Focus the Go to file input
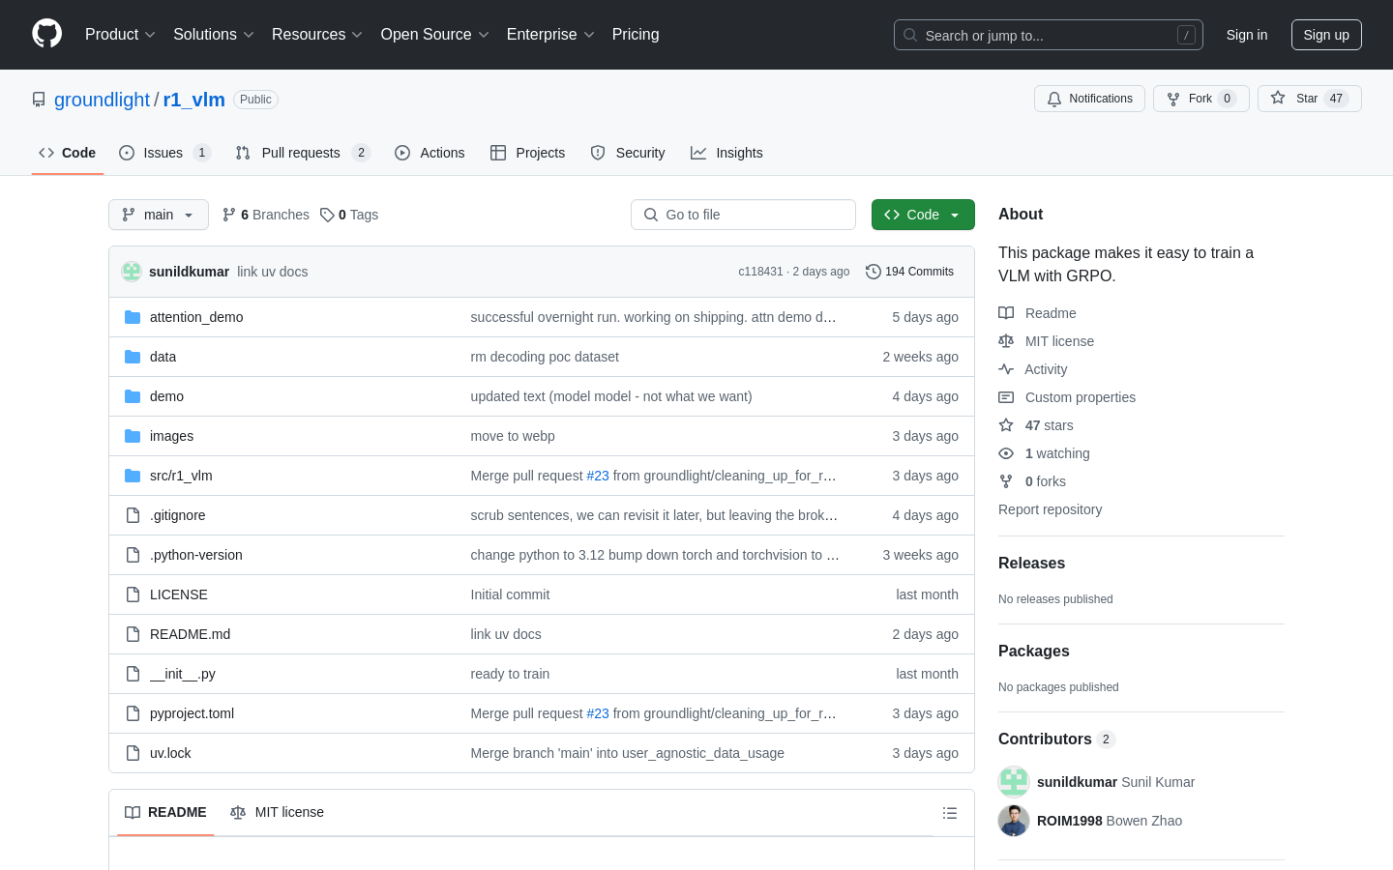 pyautogui.click(x=743, y=215)
